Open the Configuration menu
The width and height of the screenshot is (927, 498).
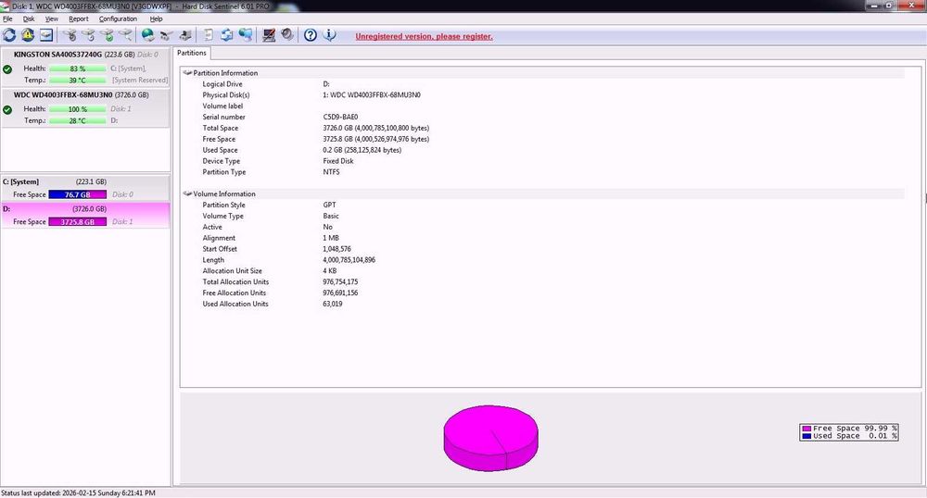118,19
